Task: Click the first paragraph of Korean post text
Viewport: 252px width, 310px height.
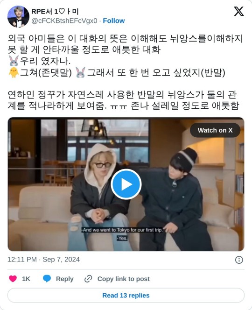Action: point(126,44)
